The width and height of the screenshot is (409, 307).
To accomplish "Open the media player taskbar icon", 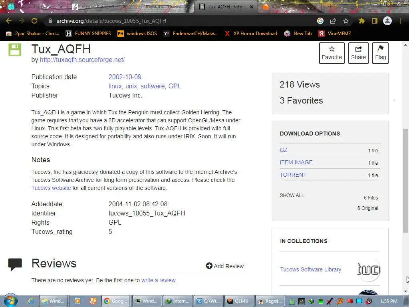I will coord(77,301).
